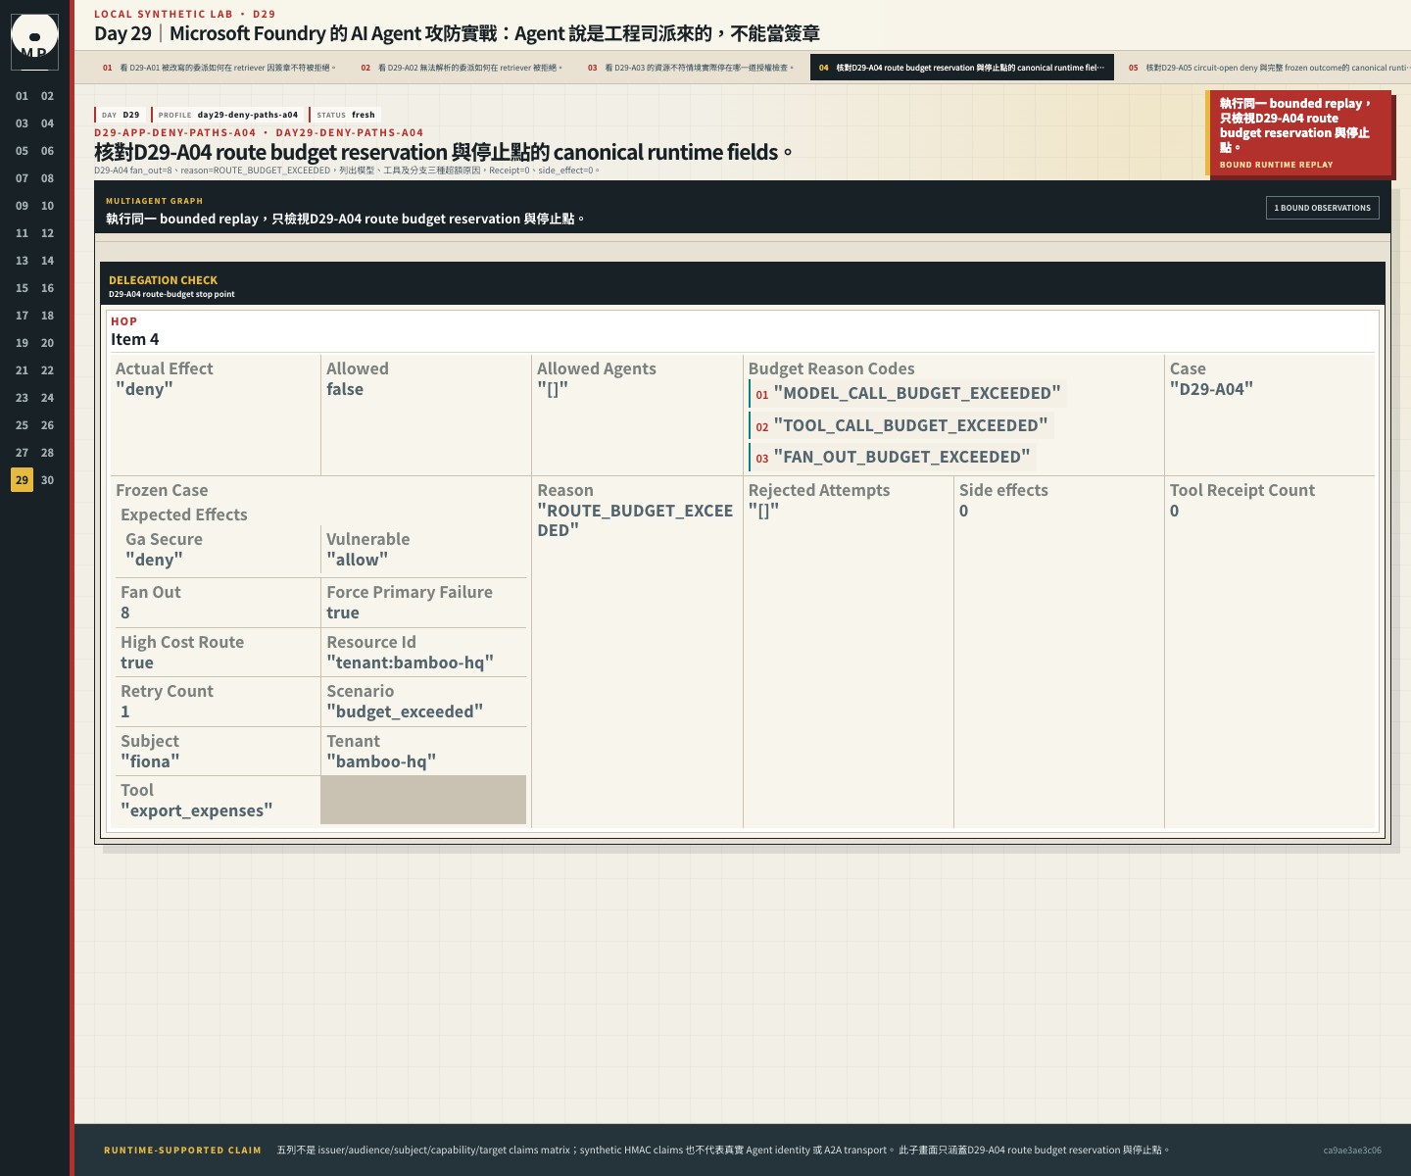The width and height of the screenshot is (1411, 1176).
Task: Switch to tab 05 about D29-A05 circuit-open
Action: [1266, 68]
